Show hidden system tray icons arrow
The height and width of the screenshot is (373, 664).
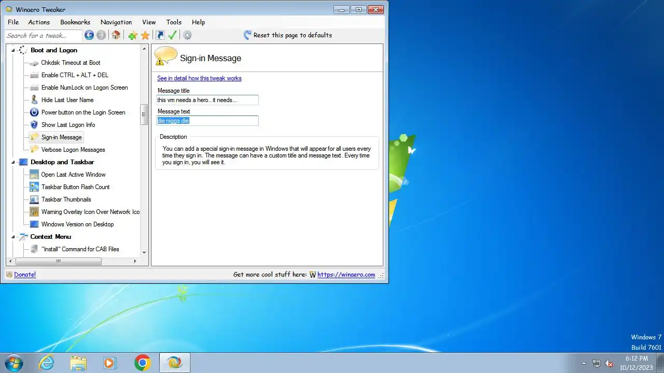coord(584,363)
